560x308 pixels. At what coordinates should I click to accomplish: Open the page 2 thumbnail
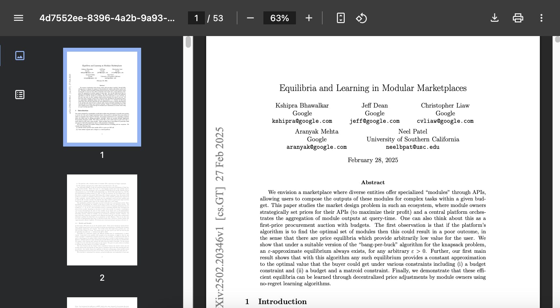tap(102, 220)
